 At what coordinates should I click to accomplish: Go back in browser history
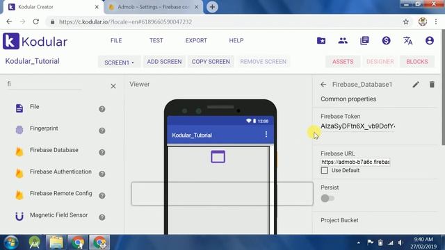click(9, 22)
